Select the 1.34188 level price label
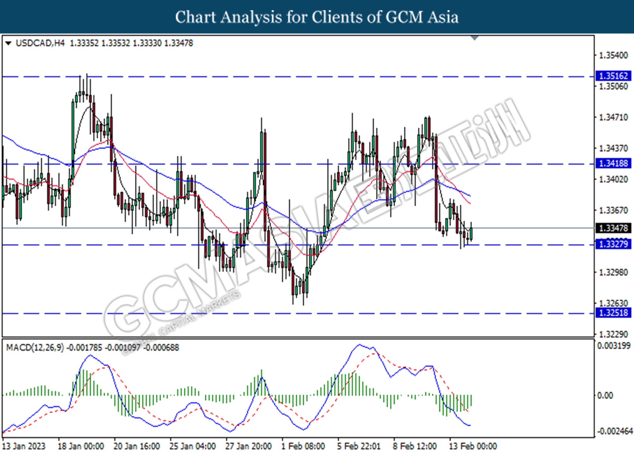 point(613,164)
